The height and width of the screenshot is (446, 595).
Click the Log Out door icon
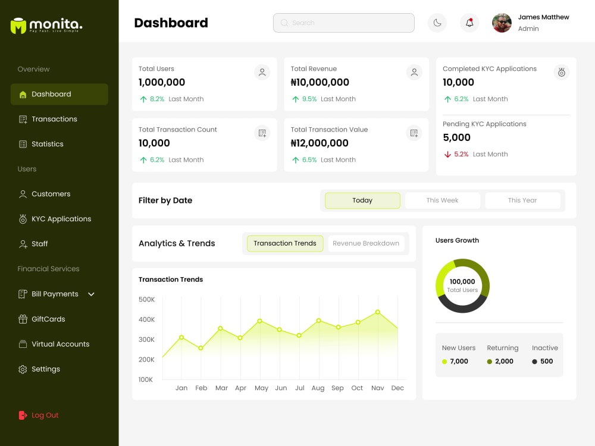[x=23, y=415]
